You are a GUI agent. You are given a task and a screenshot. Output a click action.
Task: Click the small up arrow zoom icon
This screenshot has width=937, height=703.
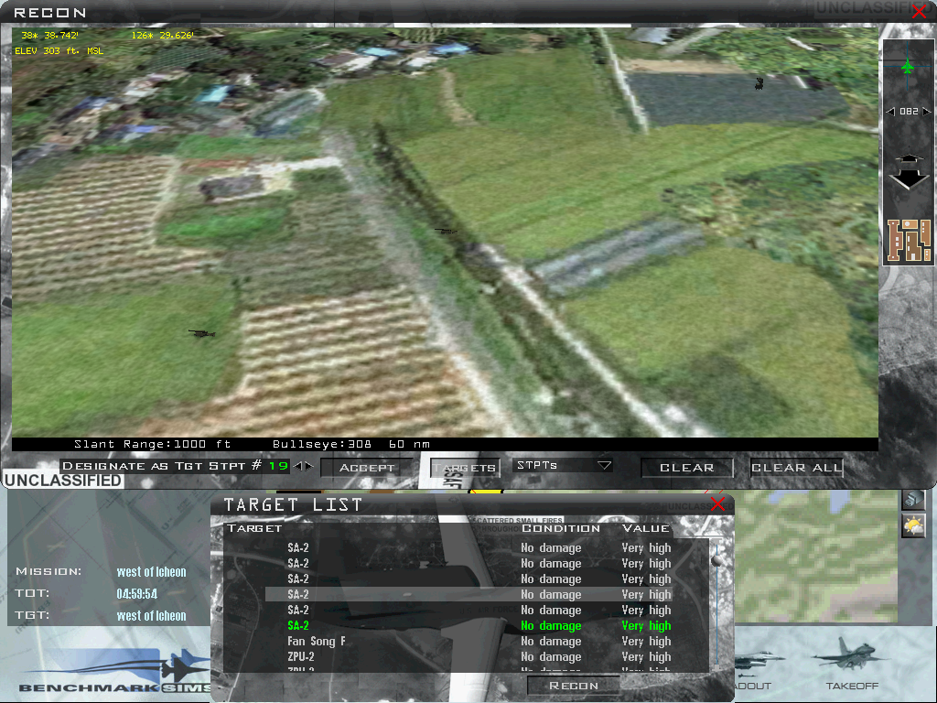908,159
